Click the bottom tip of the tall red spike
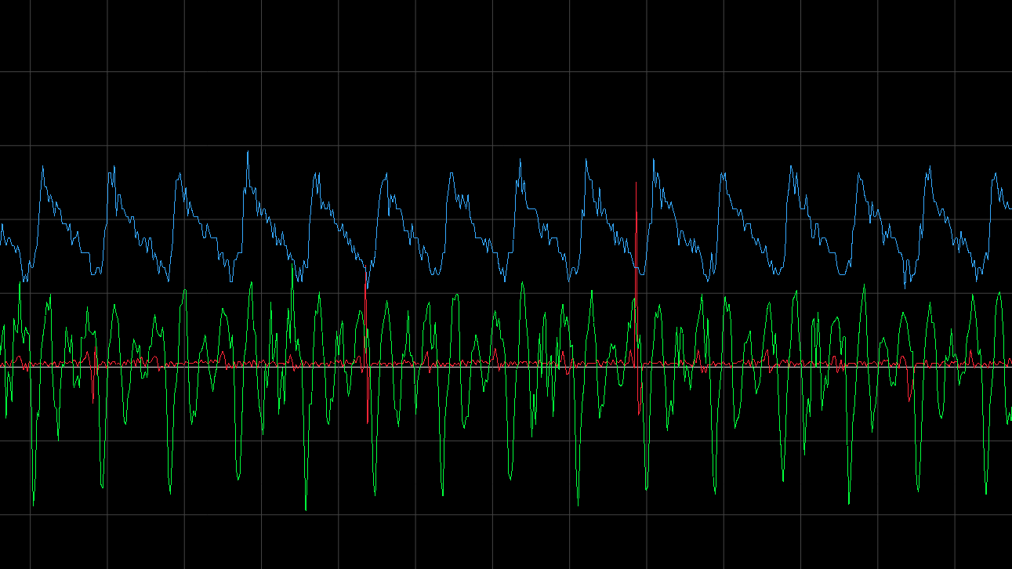The width and height of the screenshot is (1012, 569). tap(639, 414)
